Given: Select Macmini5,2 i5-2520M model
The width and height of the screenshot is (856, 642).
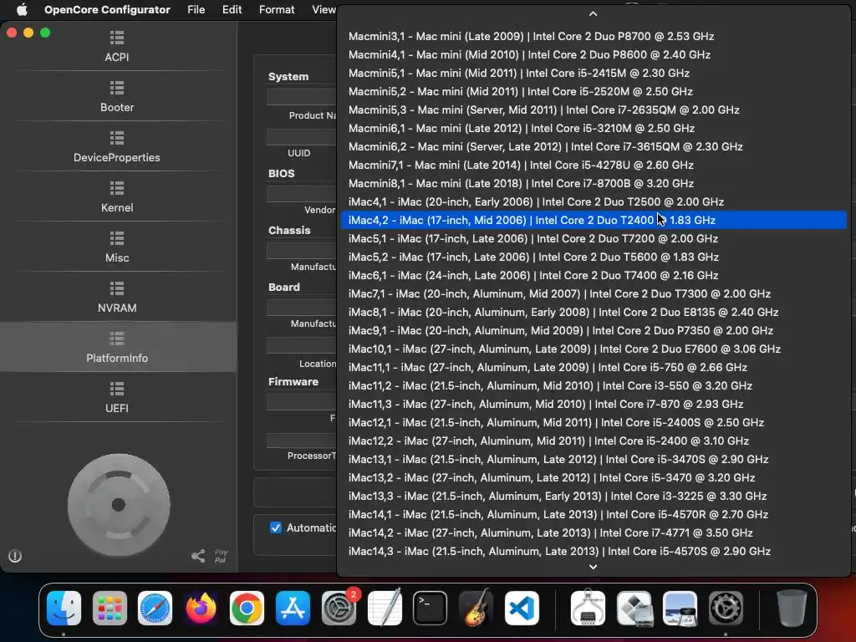Looking at the screenshot, I should 594,91.
